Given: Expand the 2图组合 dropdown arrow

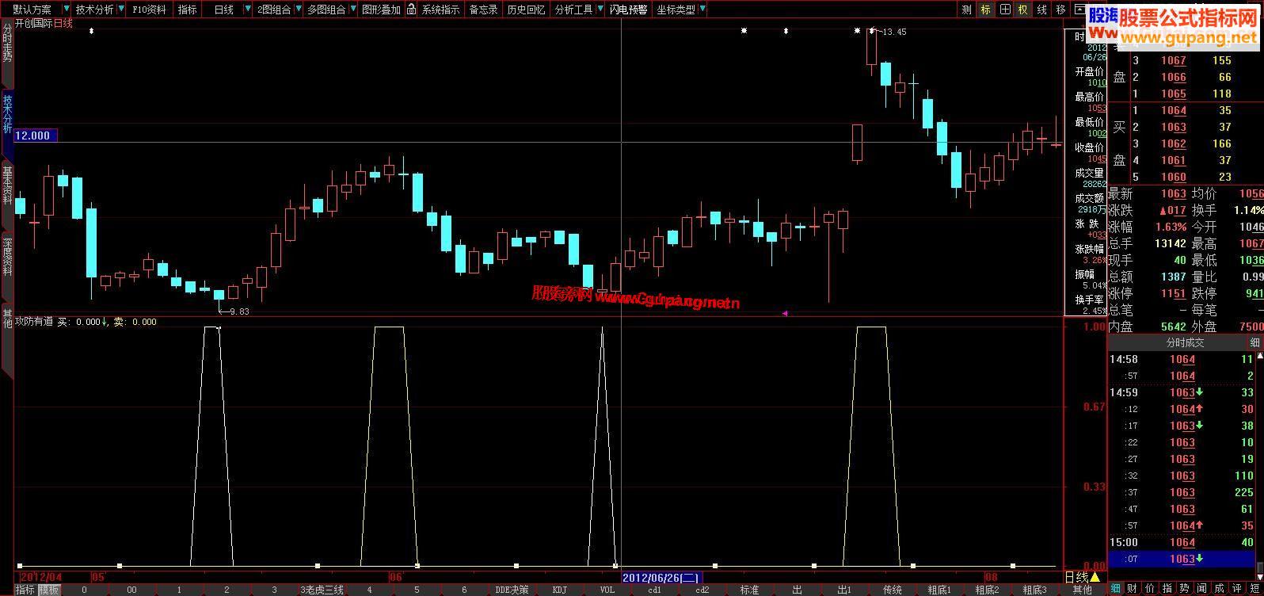Looking at the screenshot, I should pos(298,10).
